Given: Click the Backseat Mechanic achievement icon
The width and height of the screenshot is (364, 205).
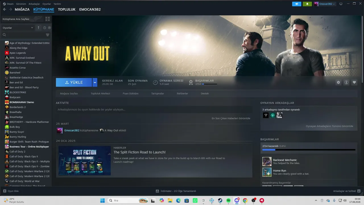Looking at the screenshot, I should coord(267,161).
